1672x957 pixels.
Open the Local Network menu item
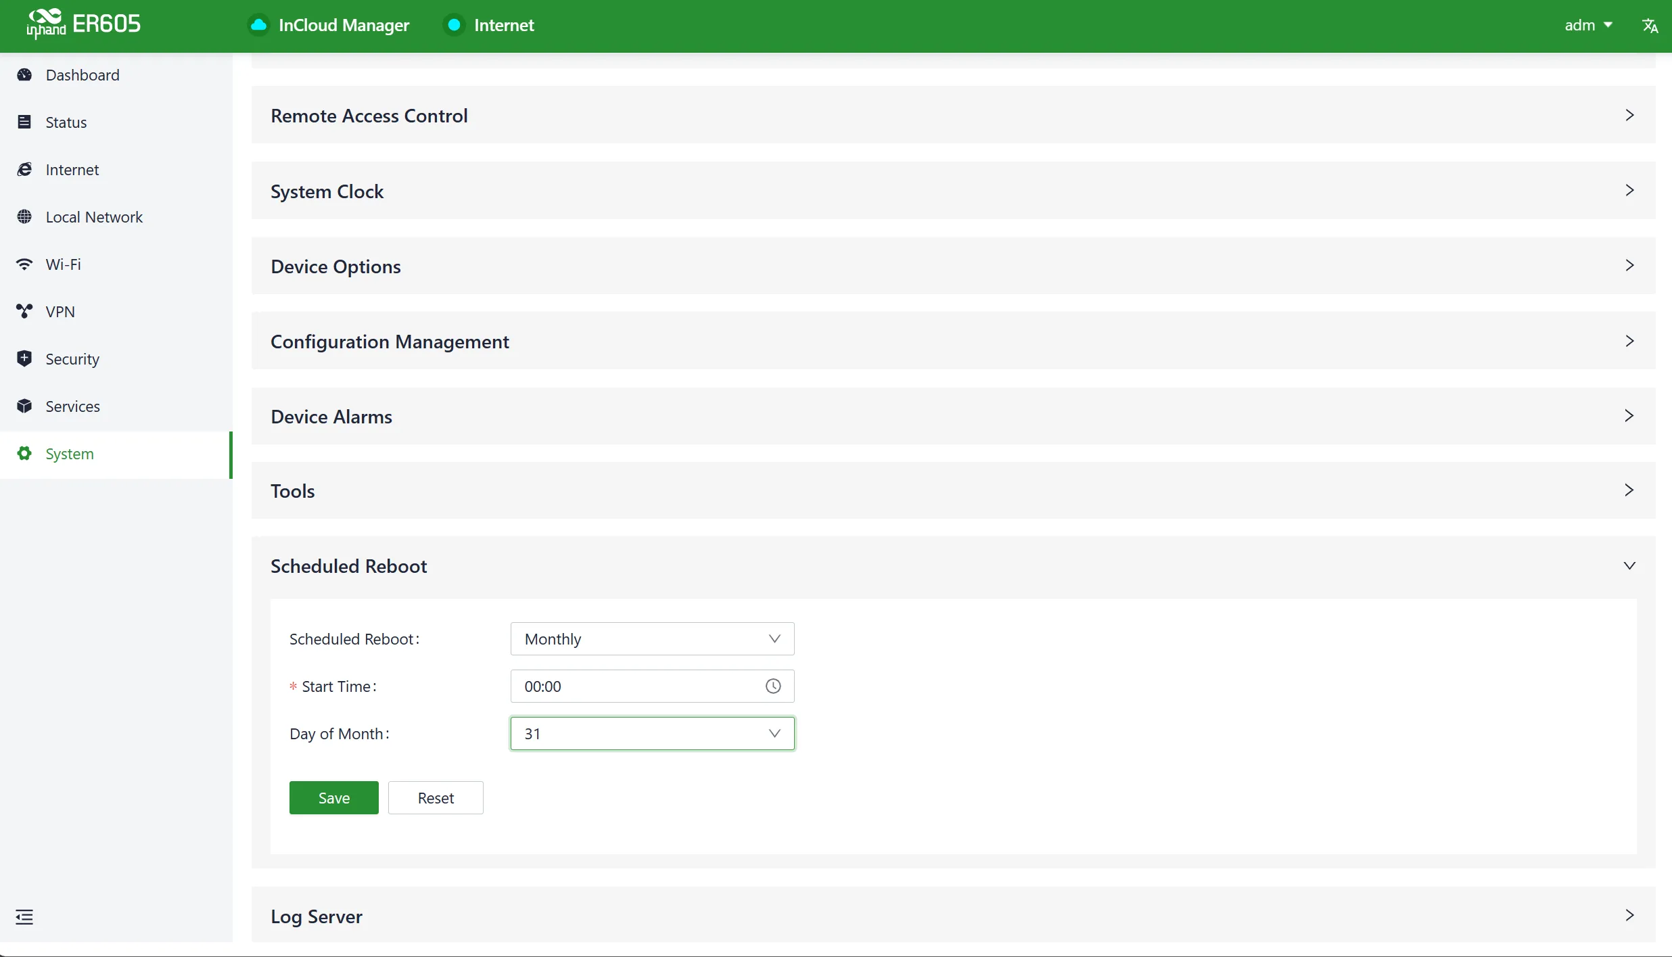[116, 216]
